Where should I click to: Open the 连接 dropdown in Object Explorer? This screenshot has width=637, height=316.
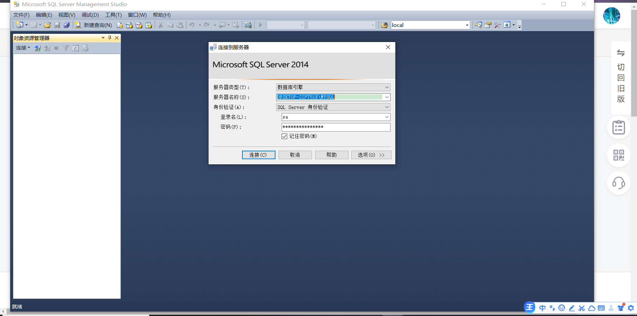tap(23, 48)
